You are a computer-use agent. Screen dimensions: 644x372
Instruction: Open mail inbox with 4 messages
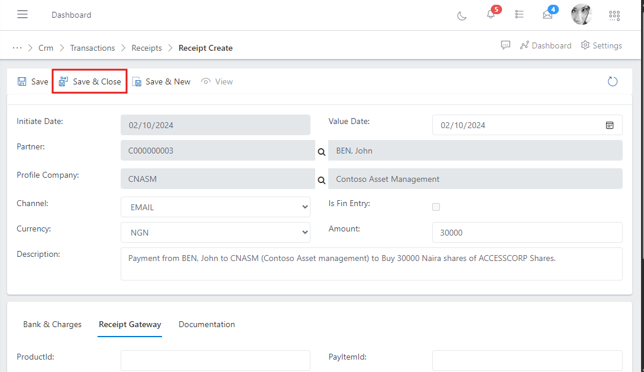coord(548,15)
